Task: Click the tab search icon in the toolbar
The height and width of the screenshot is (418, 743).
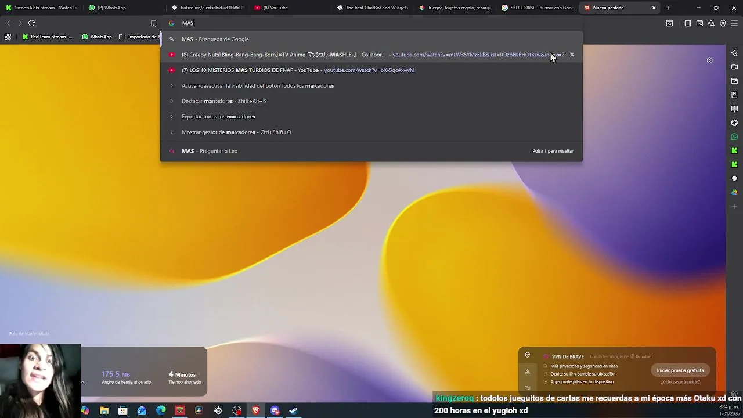Action: point(669,23)
